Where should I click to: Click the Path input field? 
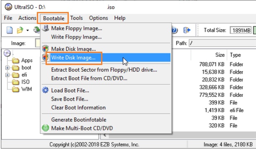(222, 43)
